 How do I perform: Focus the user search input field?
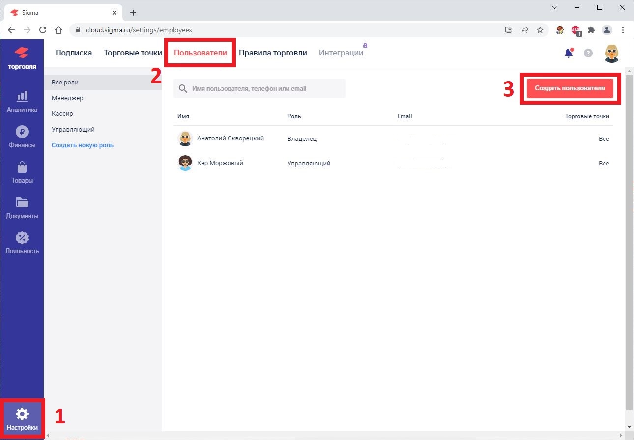tap(265, 89)
